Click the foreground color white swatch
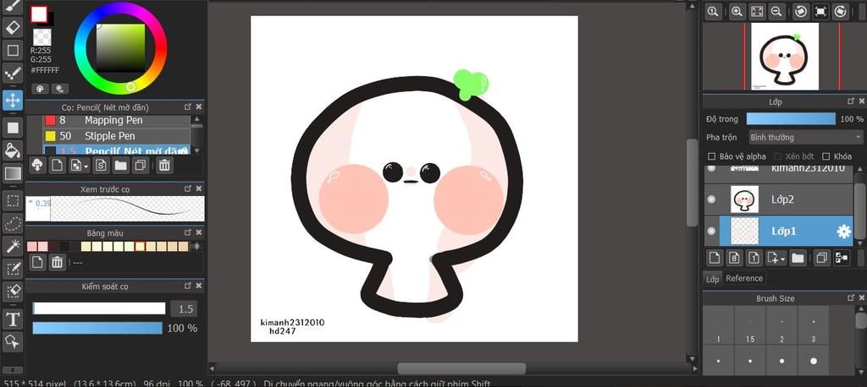867x387 pixels. click(39, 14)
